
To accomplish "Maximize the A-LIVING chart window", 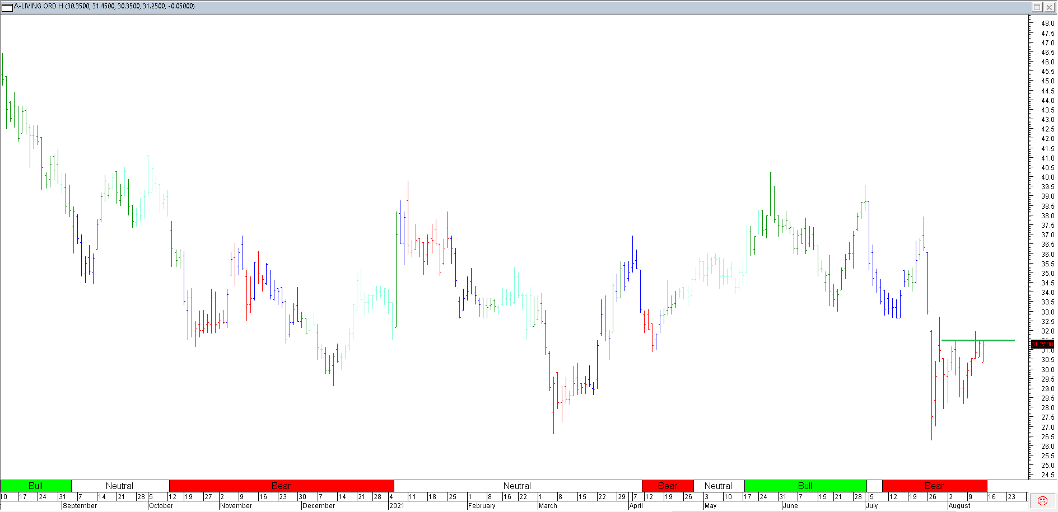I will tap(1037, 7).
